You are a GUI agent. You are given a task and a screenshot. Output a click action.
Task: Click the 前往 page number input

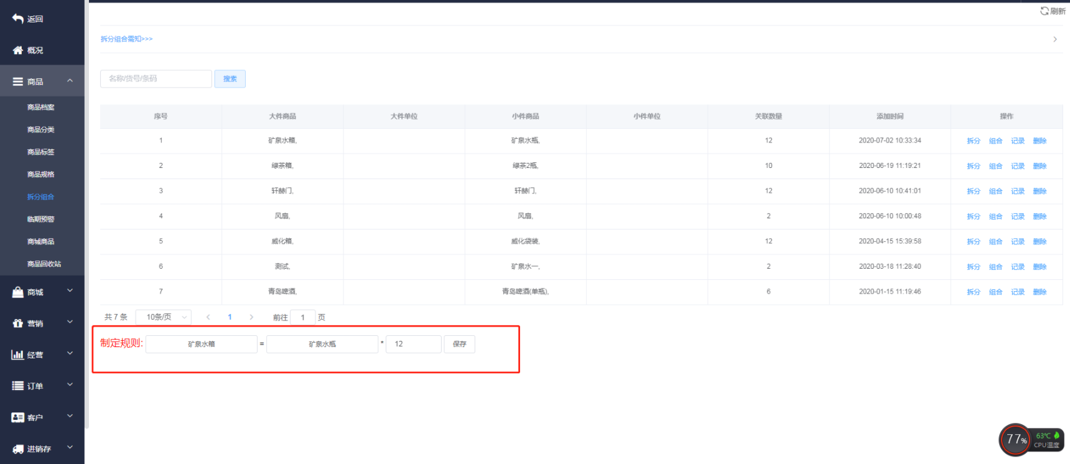click(303, 317)
